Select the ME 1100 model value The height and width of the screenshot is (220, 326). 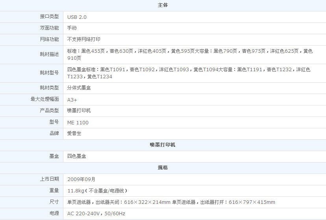[x=78, y=123]
